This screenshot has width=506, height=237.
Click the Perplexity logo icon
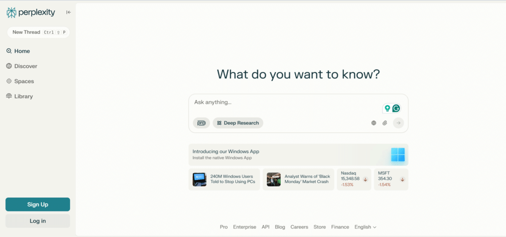click(x=11, y=12)
